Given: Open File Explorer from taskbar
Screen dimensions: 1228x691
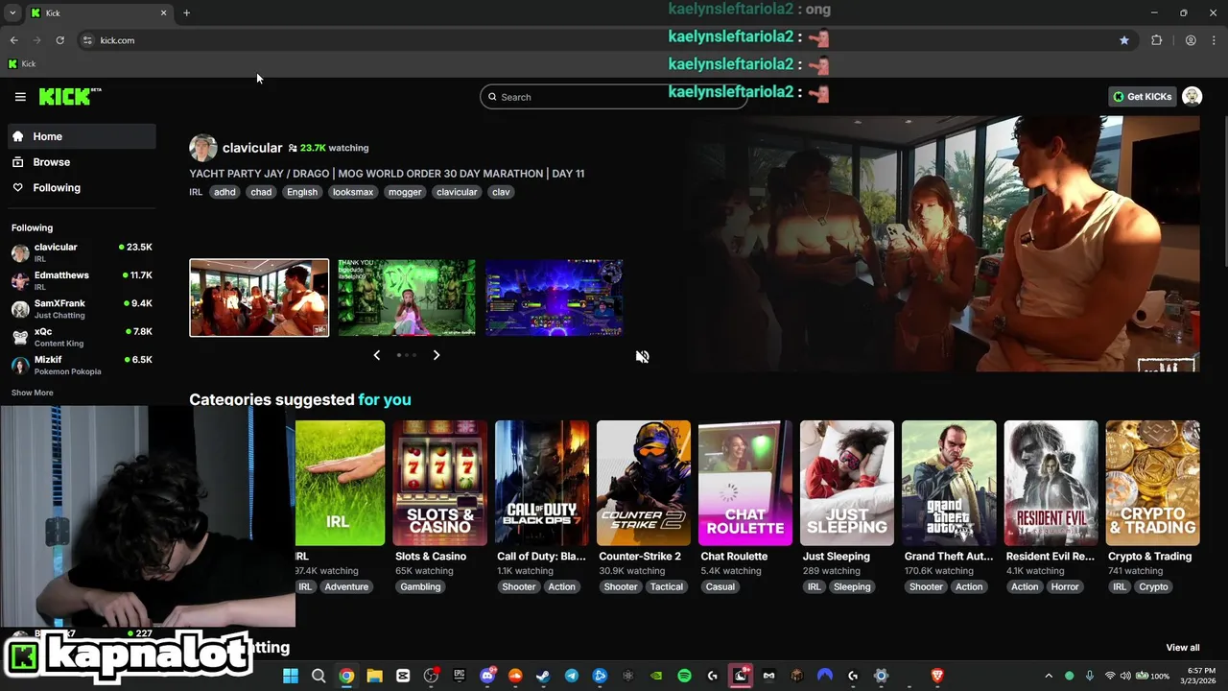Looking at the screenshot, I should 374,676.
